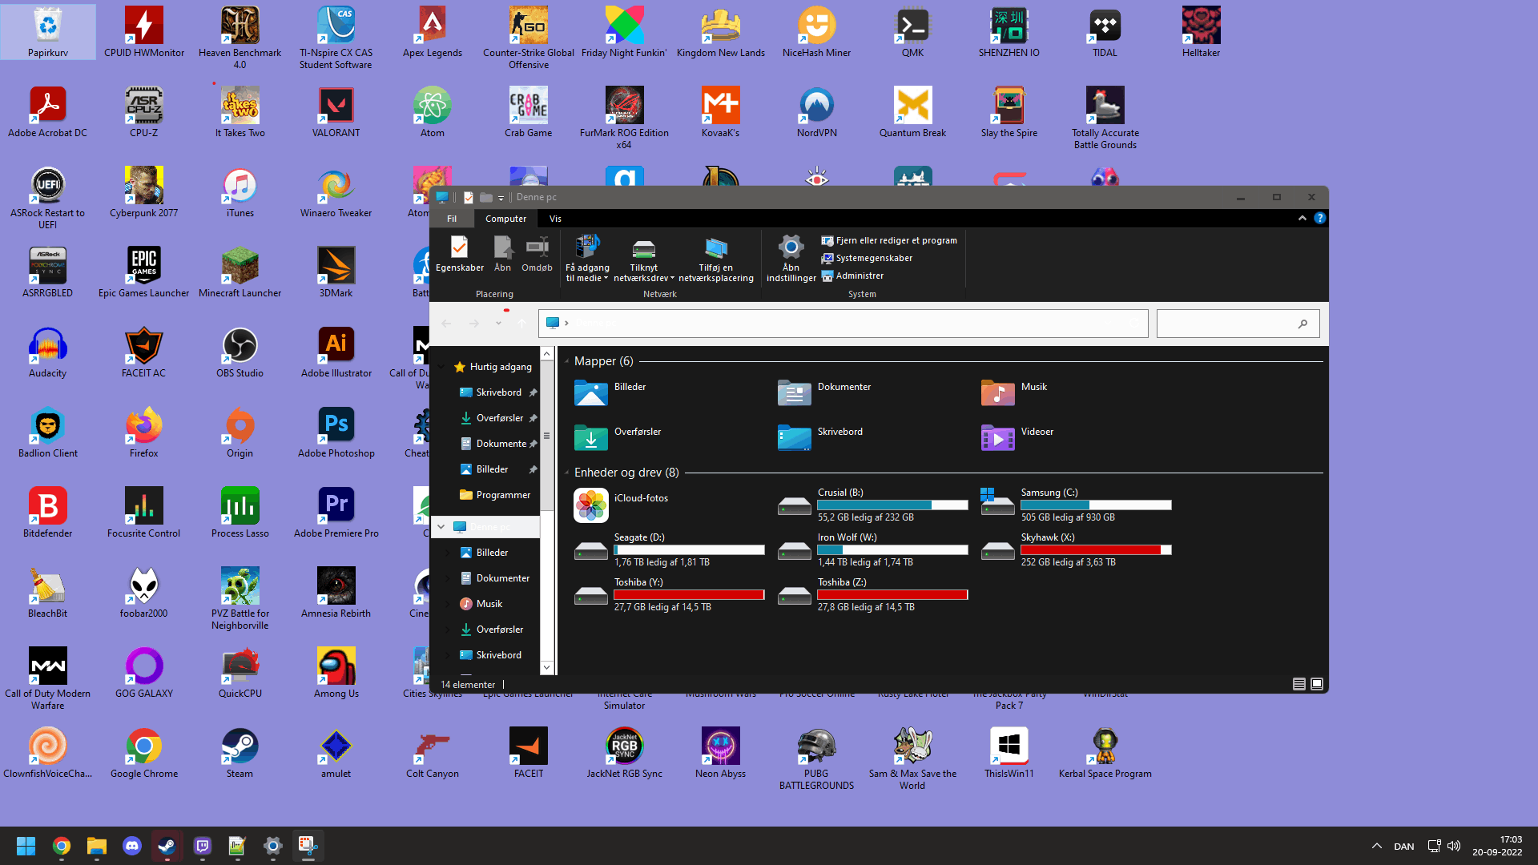Click Skyhawk (X:) usage bar
The image size is (1538, 865).
tap(1096, 550)
